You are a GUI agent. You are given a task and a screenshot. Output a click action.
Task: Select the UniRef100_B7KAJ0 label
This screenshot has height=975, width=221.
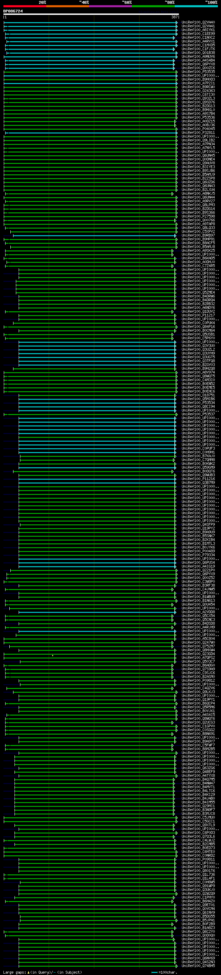(198, 456)
